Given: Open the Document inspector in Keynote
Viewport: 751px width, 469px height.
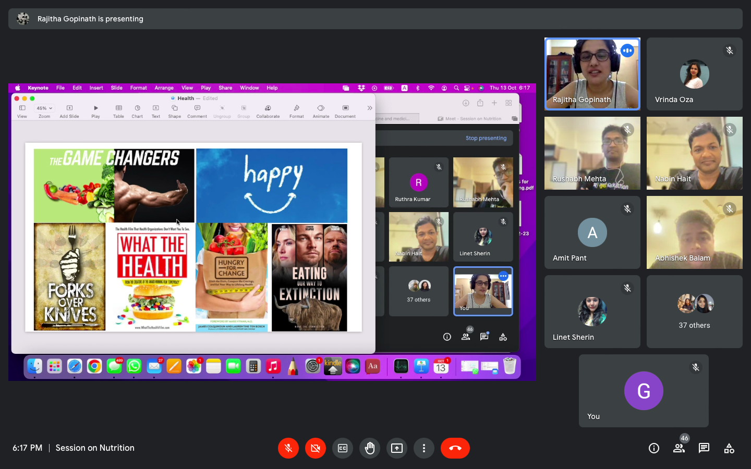Looking at the screenshot, I should 345,111.
